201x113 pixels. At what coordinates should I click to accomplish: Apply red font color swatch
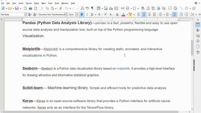point(123,14)
